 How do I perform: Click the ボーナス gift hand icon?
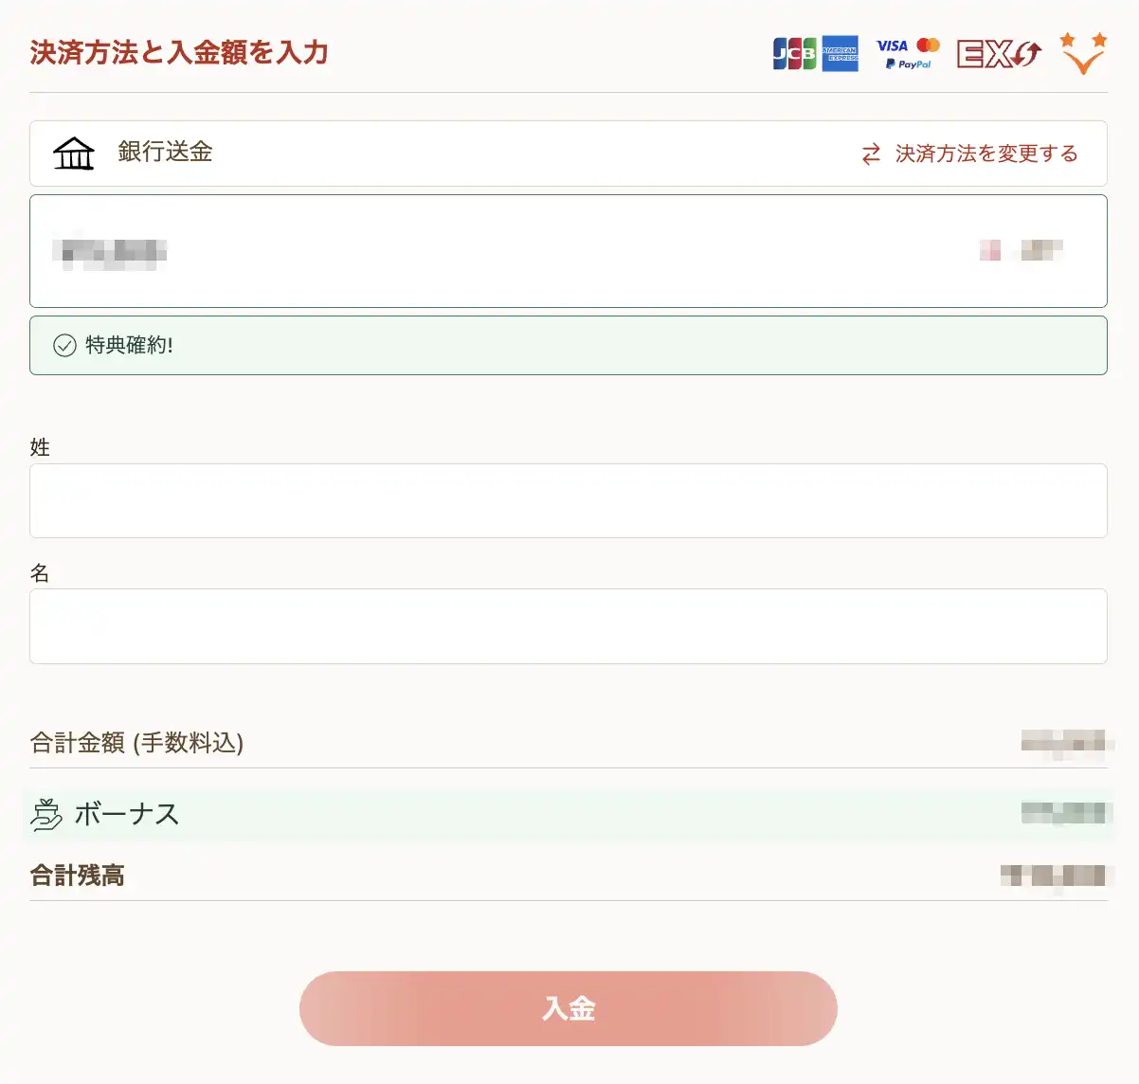(46, 815)
